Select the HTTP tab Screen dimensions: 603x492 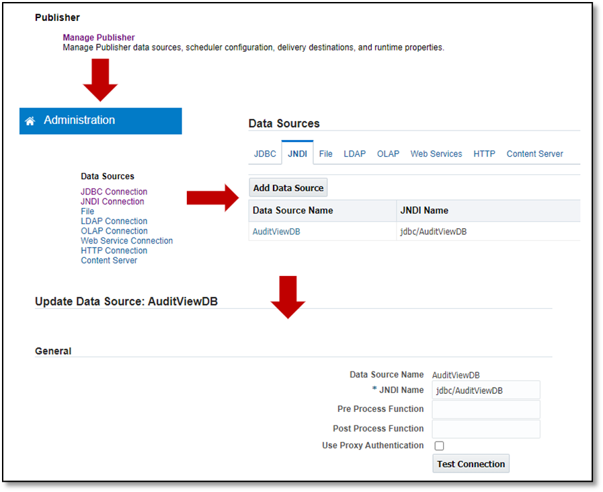[x=484, y=153]
